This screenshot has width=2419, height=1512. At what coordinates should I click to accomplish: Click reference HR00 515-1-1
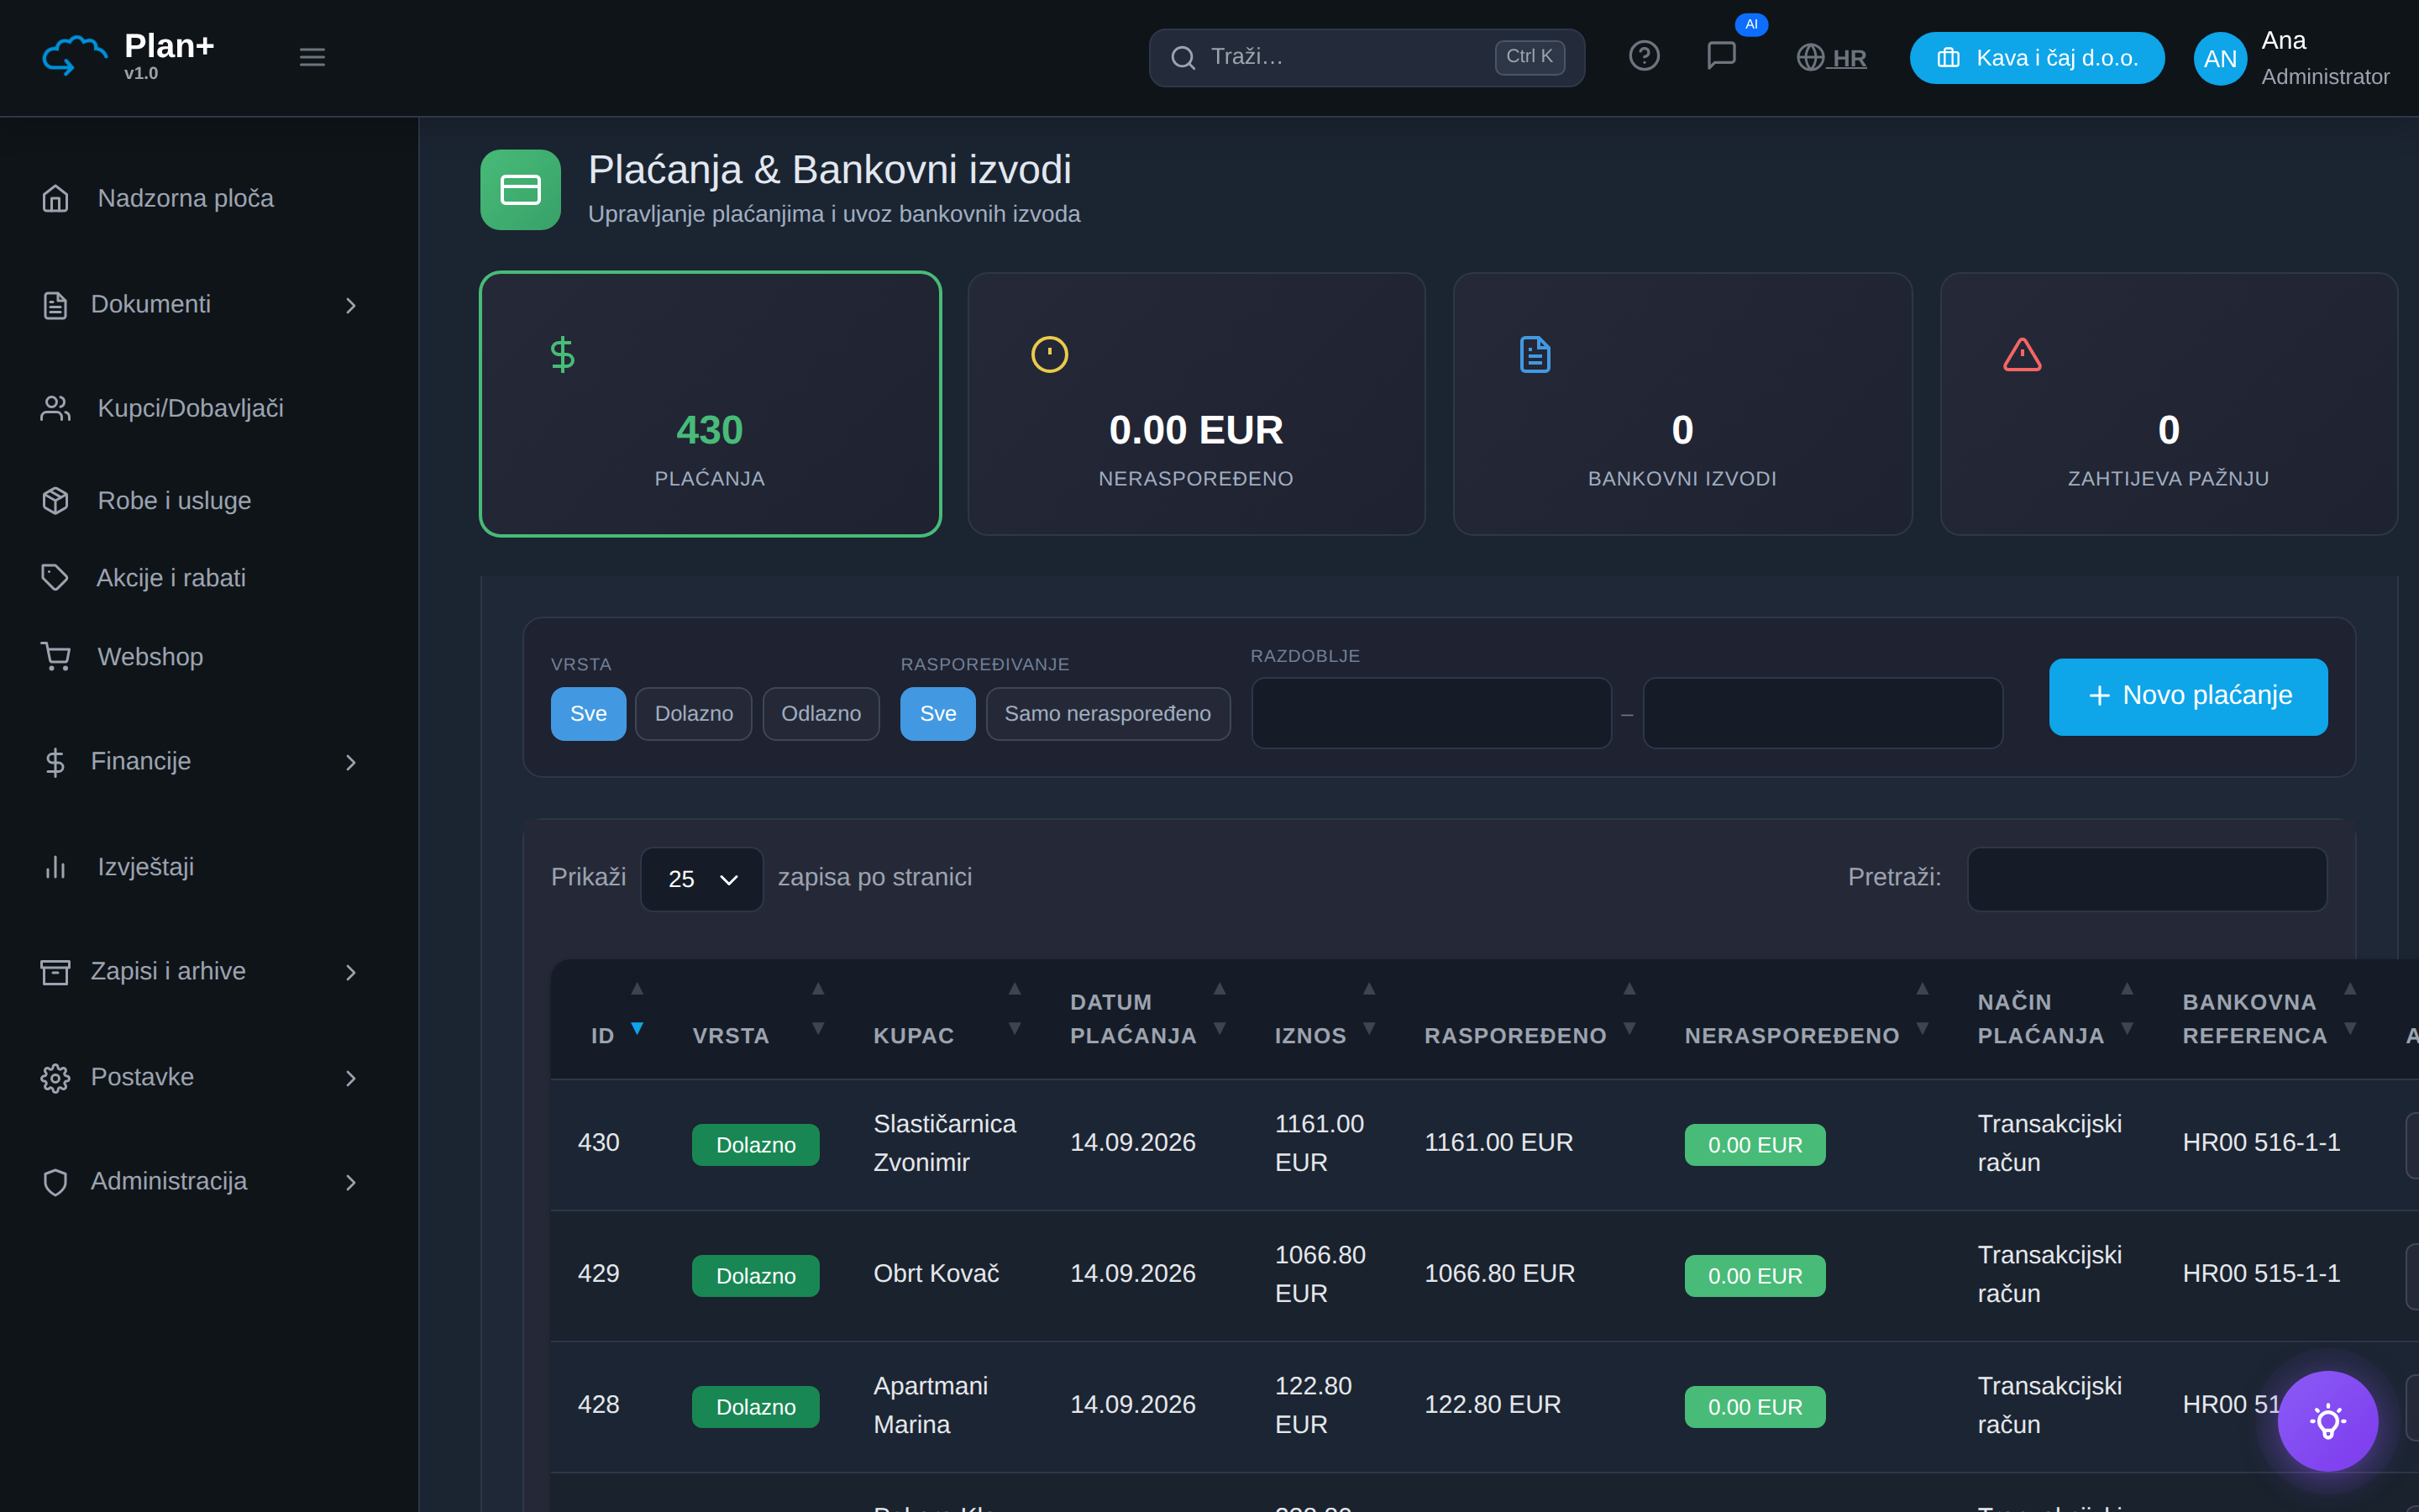(2261, 1274)
